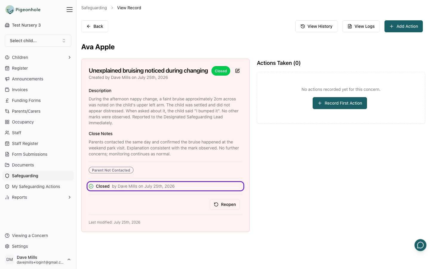Click the Add Action button
The image size is (430, 269).
[403, 26]
